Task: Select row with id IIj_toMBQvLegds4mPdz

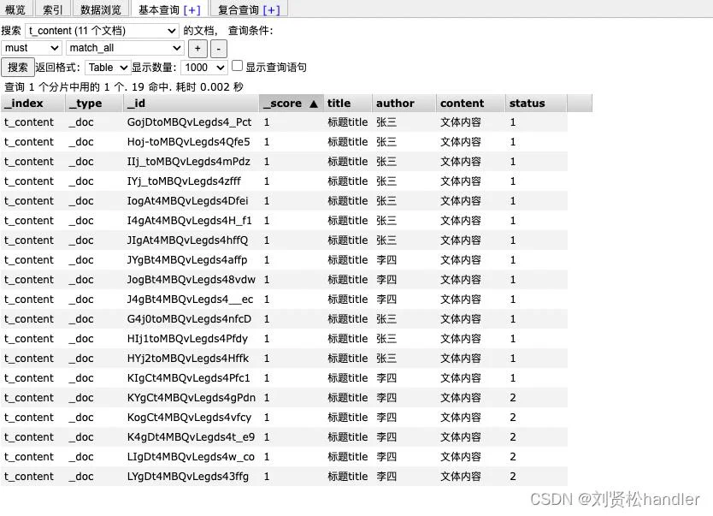Action: (x=284, y=162)
